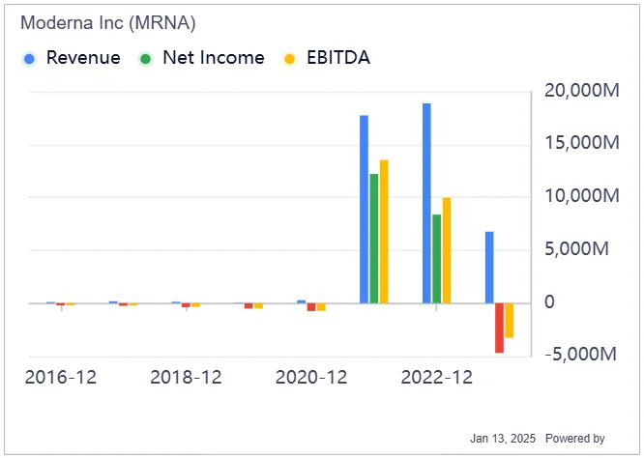This screenshot has height=458, width=644.
Task: Select the blue Revenue bar for 2021-12
Action: tap(364, 210)
